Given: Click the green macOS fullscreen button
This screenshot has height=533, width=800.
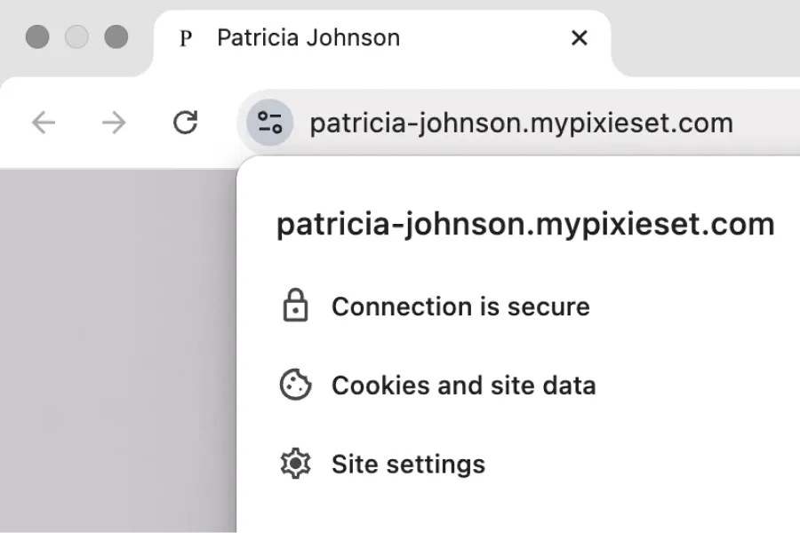Looking at the screenshot, I should coord(116,37).
